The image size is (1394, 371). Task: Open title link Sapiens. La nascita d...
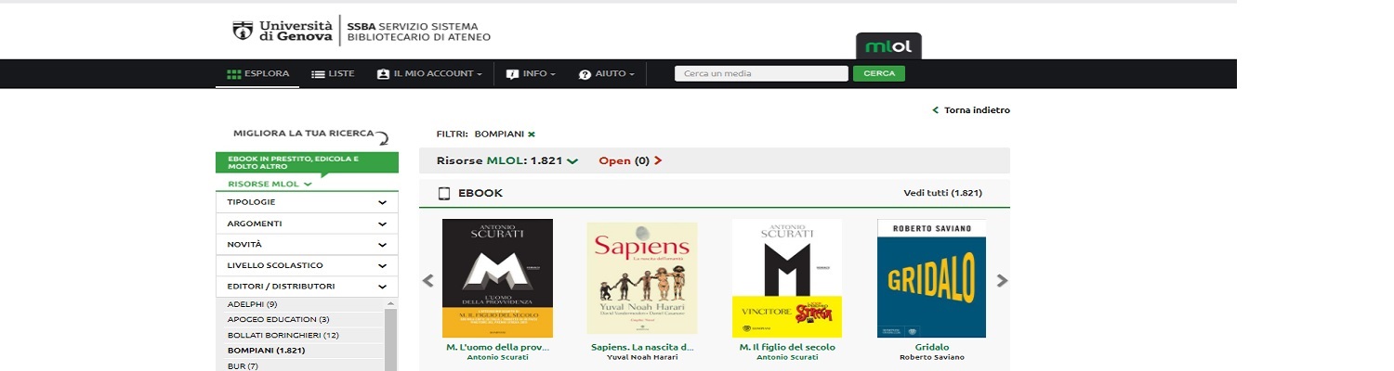(x=642, y=348)
